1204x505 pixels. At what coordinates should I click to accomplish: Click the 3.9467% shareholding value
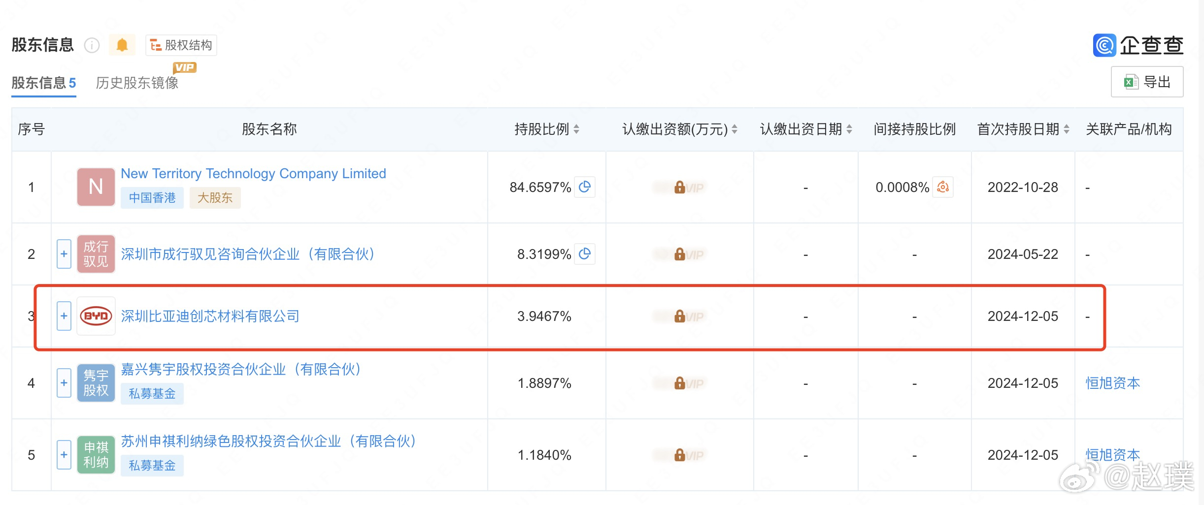pyautogui.click(x=544, y=316)
